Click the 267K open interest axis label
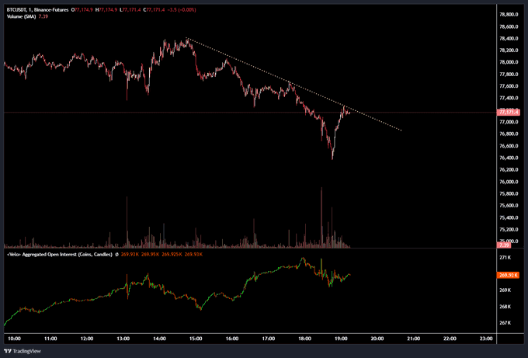Image resolution: width=528 pixels, height=358 pixels. 505,322
